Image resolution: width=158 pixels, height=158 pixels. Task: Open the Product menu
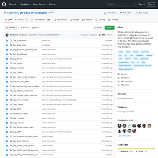point(13,4)
